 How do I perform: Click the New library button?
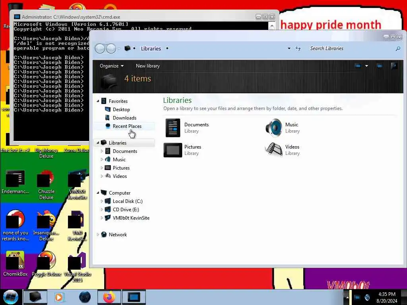[148, 66]
